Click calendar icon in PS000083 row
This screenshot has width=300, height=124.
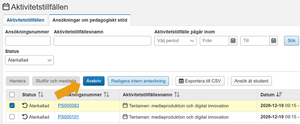pos(125,105)
